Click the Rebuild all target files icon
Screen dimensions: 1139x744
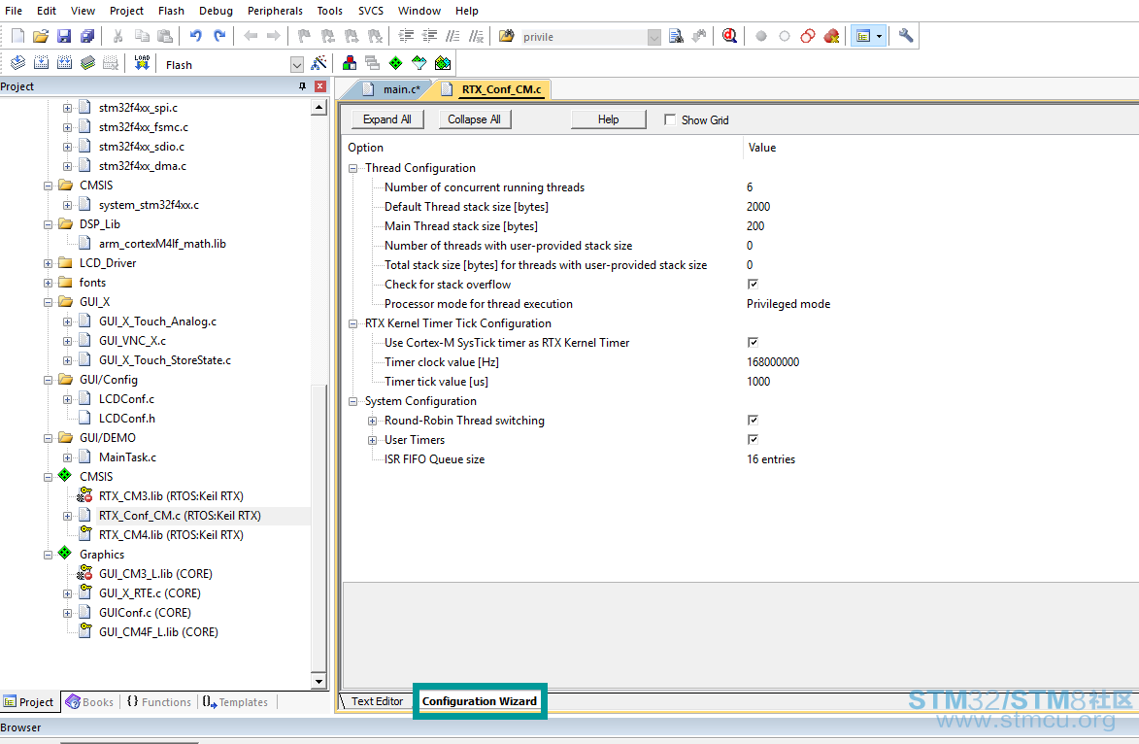(65, 63)
